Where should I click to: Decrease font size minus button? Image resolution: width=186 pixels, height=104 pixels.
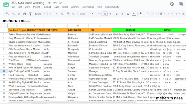point(99,14)
